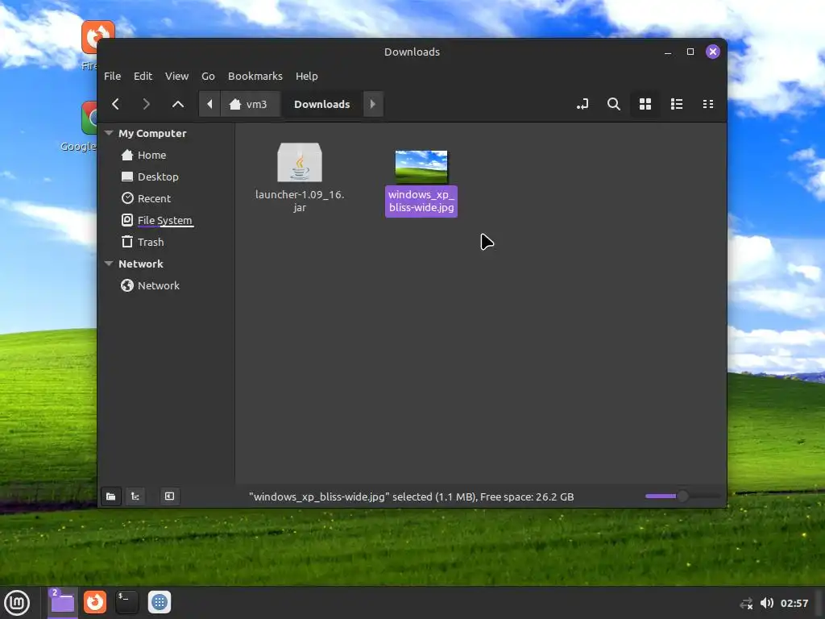Select the windows_xp_bliss-wide.jpg thumbnail
825x619 pixels.
421,166
